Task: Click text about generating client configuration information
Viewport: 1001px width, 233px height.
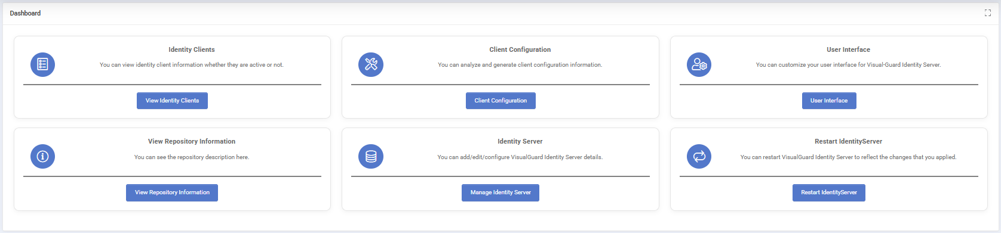Action: click(520, 65)
